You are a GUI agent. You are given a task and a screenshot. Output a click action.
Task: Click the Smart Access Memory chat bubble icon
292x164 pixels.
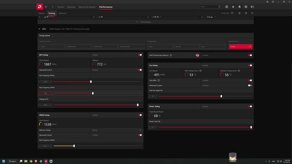click(197, 55)
